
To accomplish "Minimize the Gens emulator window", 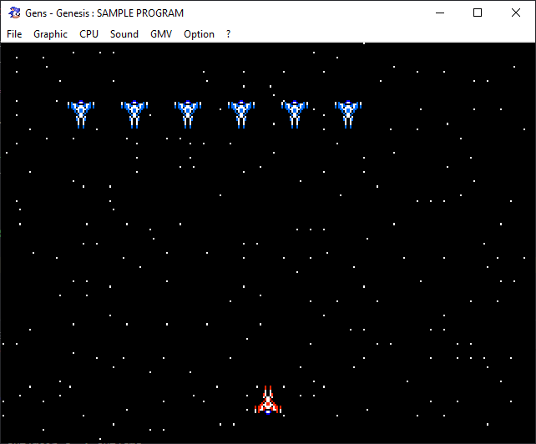I will [x=440, y=13].
